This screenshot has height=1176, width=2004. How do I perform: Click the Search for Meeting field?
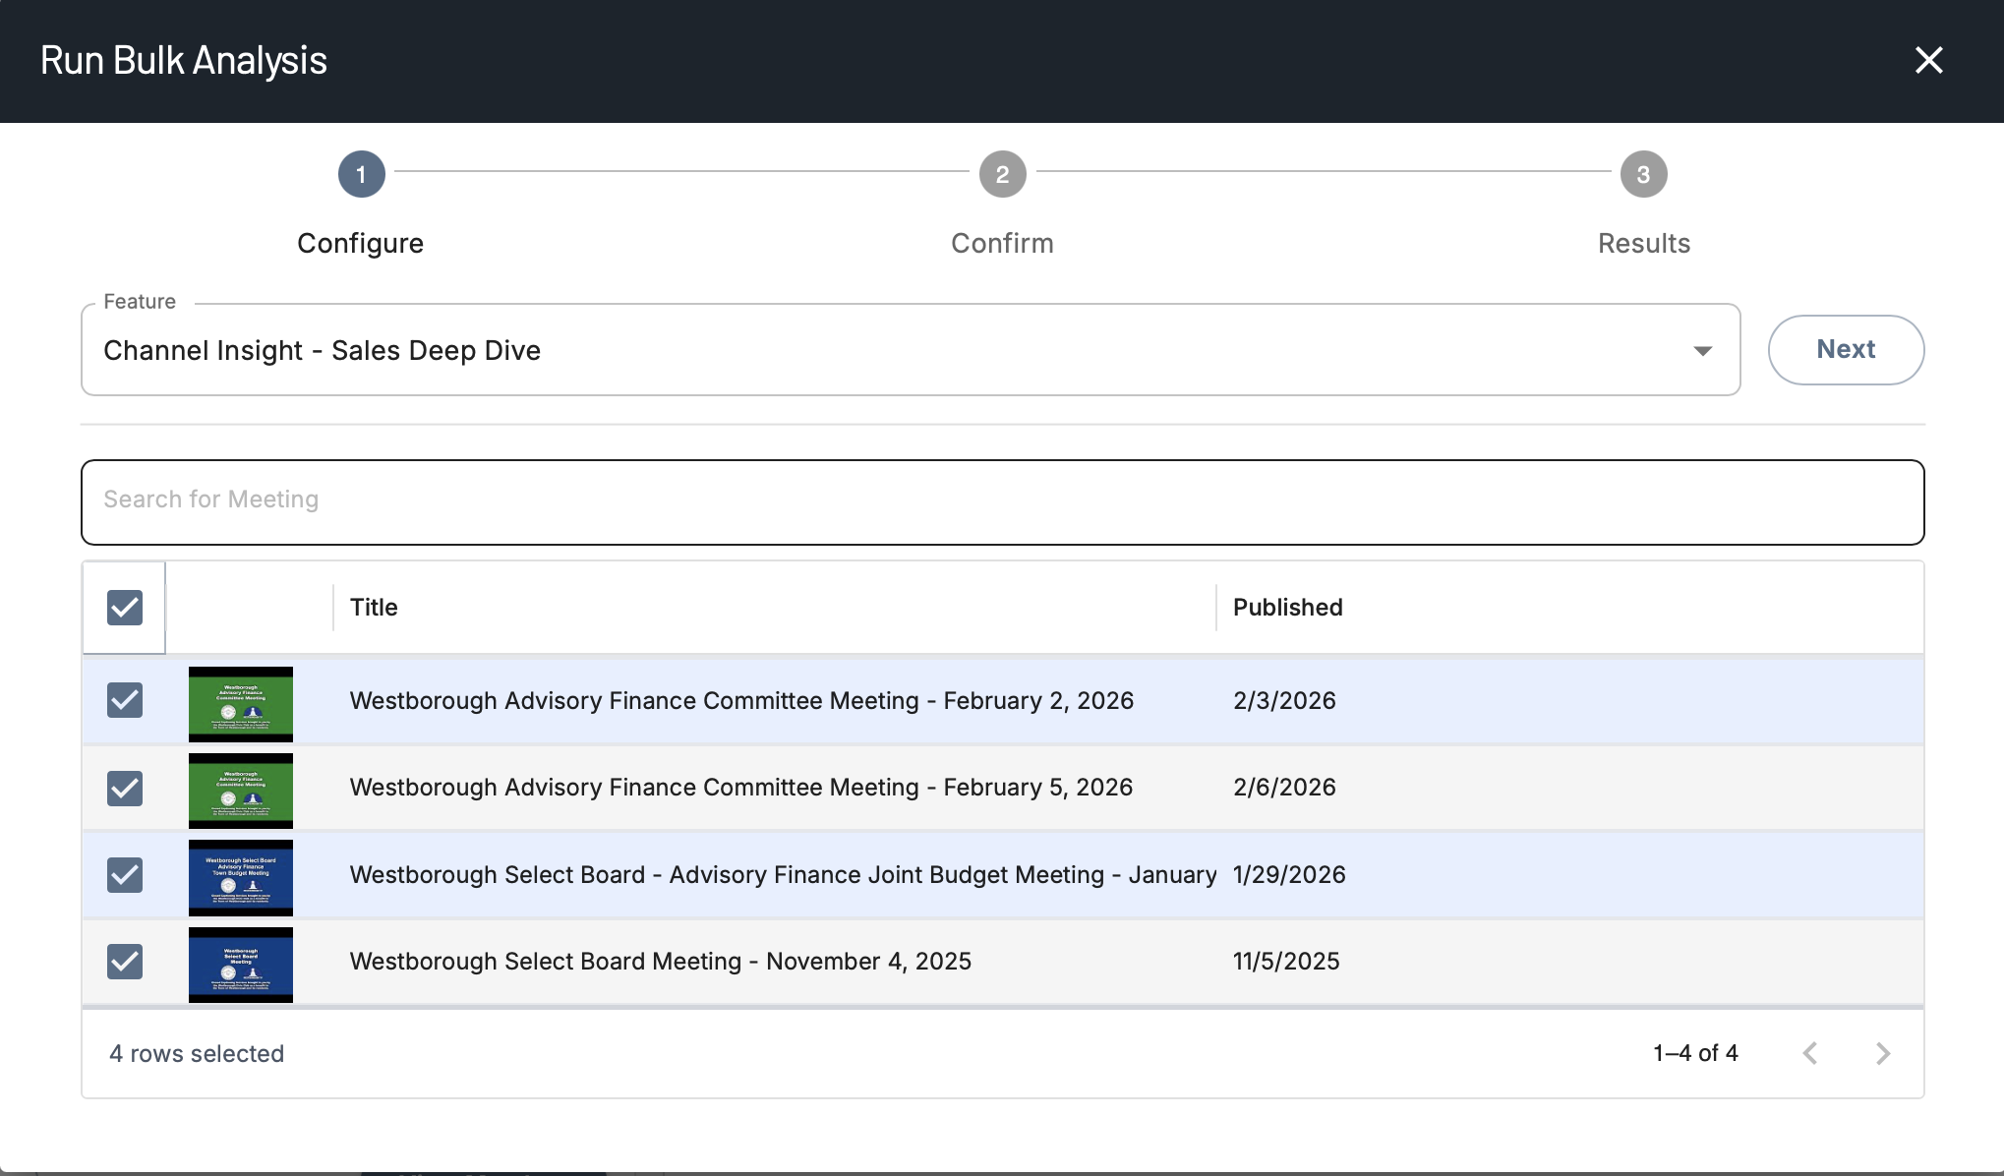click(x=1002, y=501)
